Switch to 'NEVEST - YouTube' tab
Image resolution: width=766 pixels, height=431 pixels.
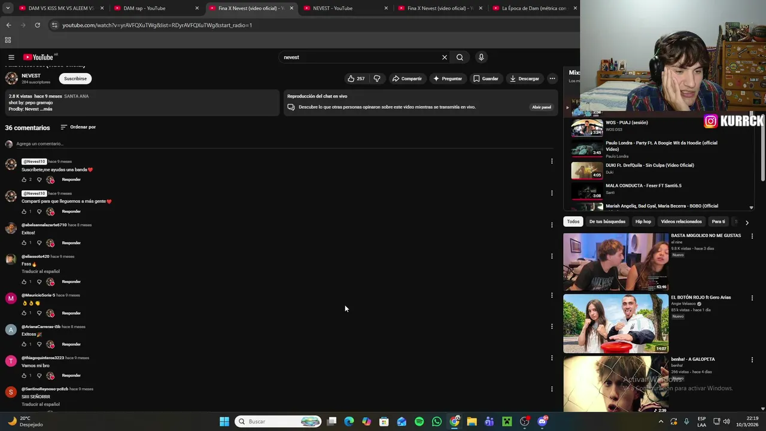[x=342, y=8]
